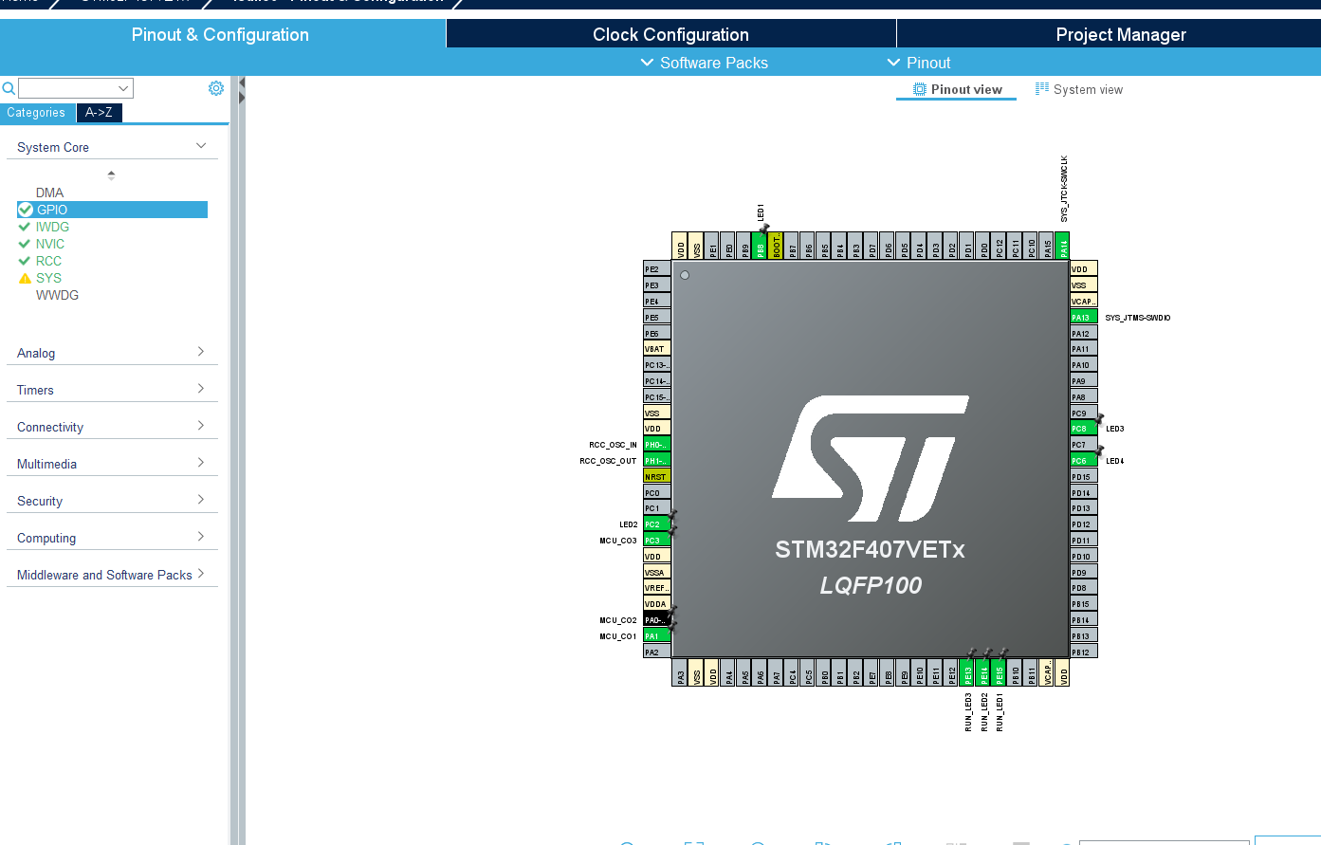The height and width of the screenshot is (845, 1321).
Task: Open the gear settings icon above categories
Action: click(216, 88)
